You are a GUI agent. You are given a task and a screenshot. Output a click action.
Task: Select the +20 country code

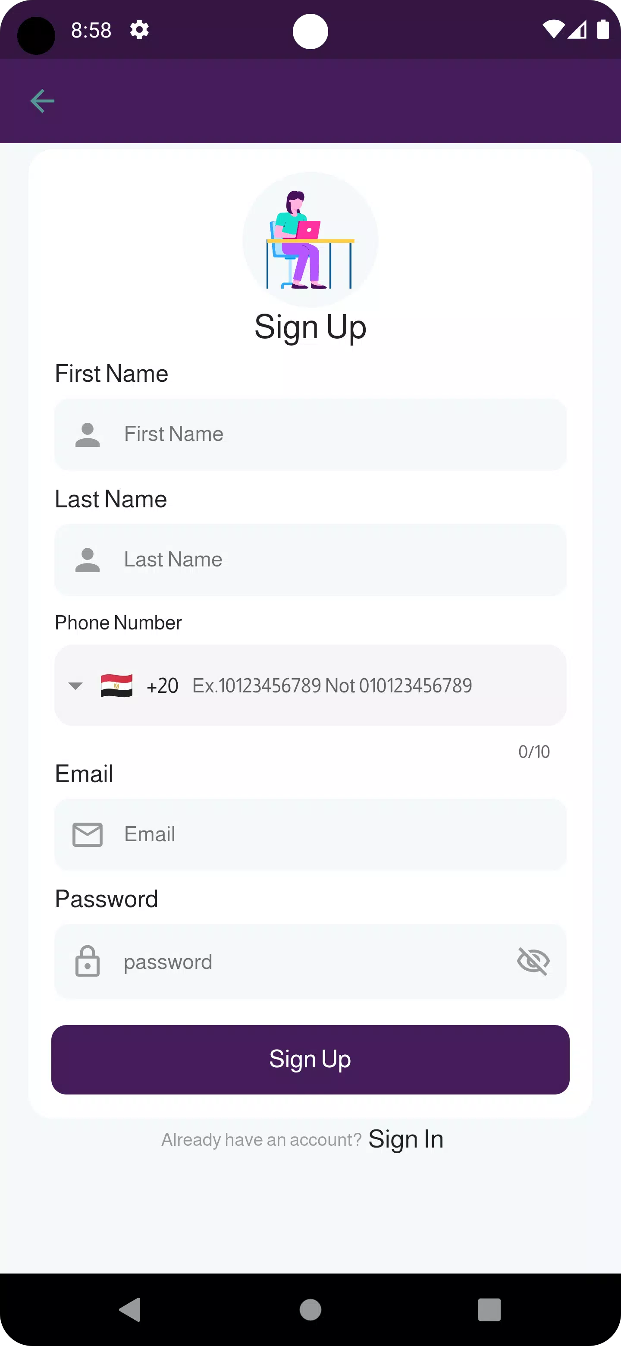[163, 686]
